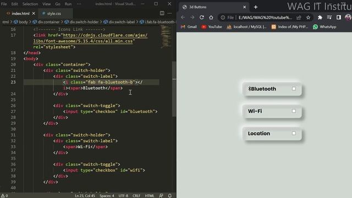The width and height of the screenshot is (352, 198).
Task: Open the WhatsApp bookmark
Action: click(x=324, y=27)
